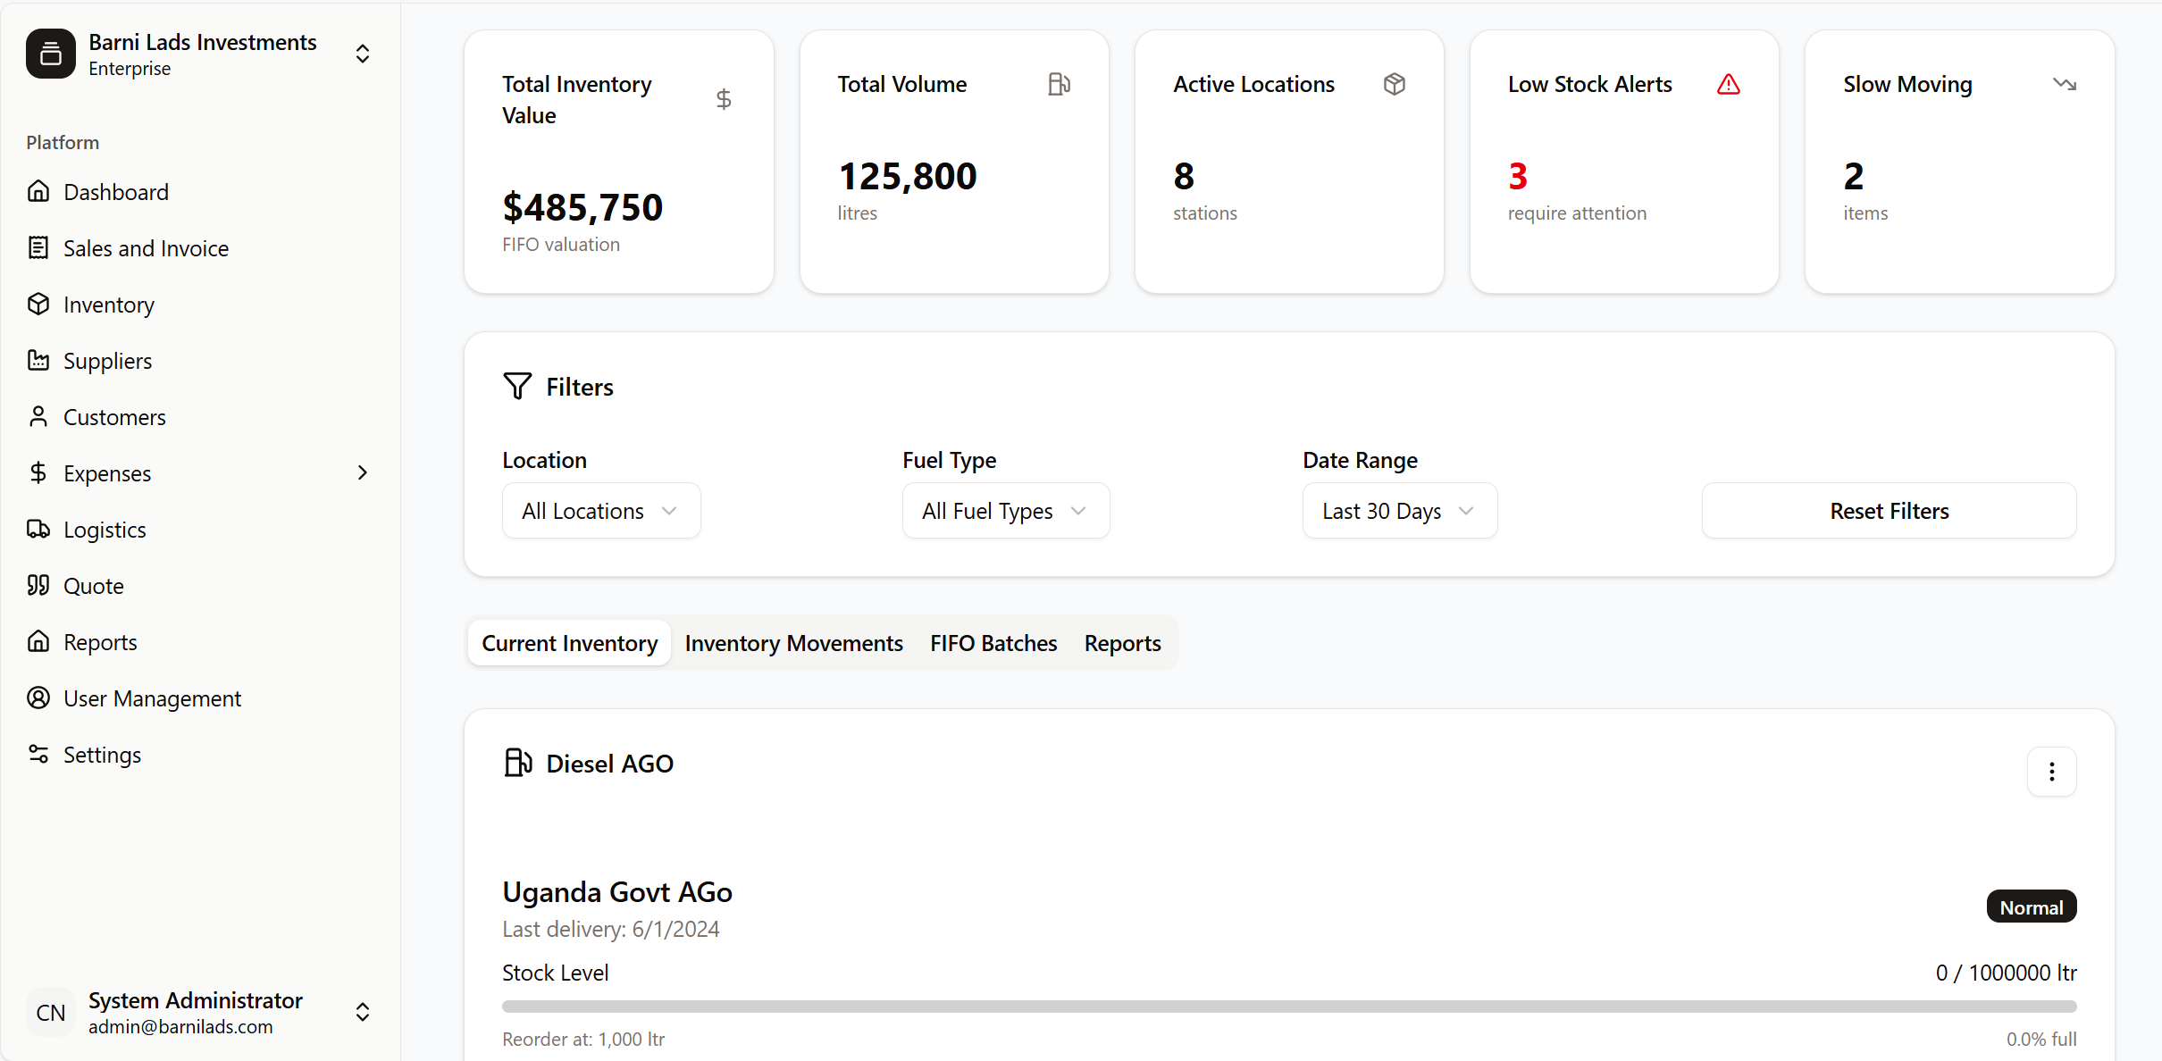2162x1061 pixels.
Task: Click the $485,750 inventory value
Action: [582, 207]
